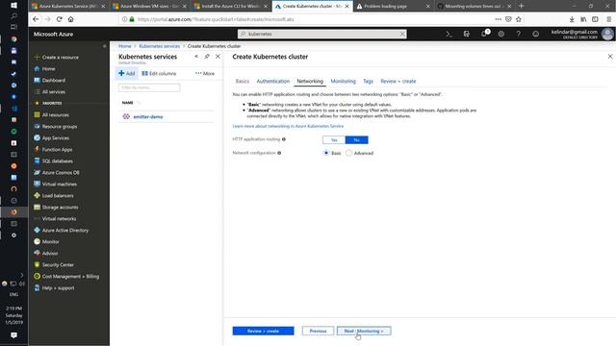Open Firefox page actions ellipsis
The height and width of the screenshot is (346, 616).
[499, 19]
